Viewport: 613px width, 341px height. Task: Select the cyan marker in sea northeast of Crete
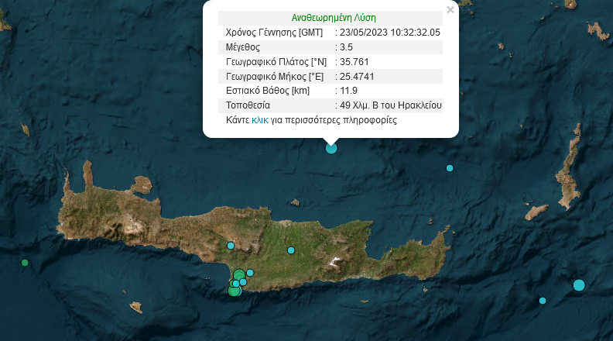pyautogui.click(x=450, y=168)
